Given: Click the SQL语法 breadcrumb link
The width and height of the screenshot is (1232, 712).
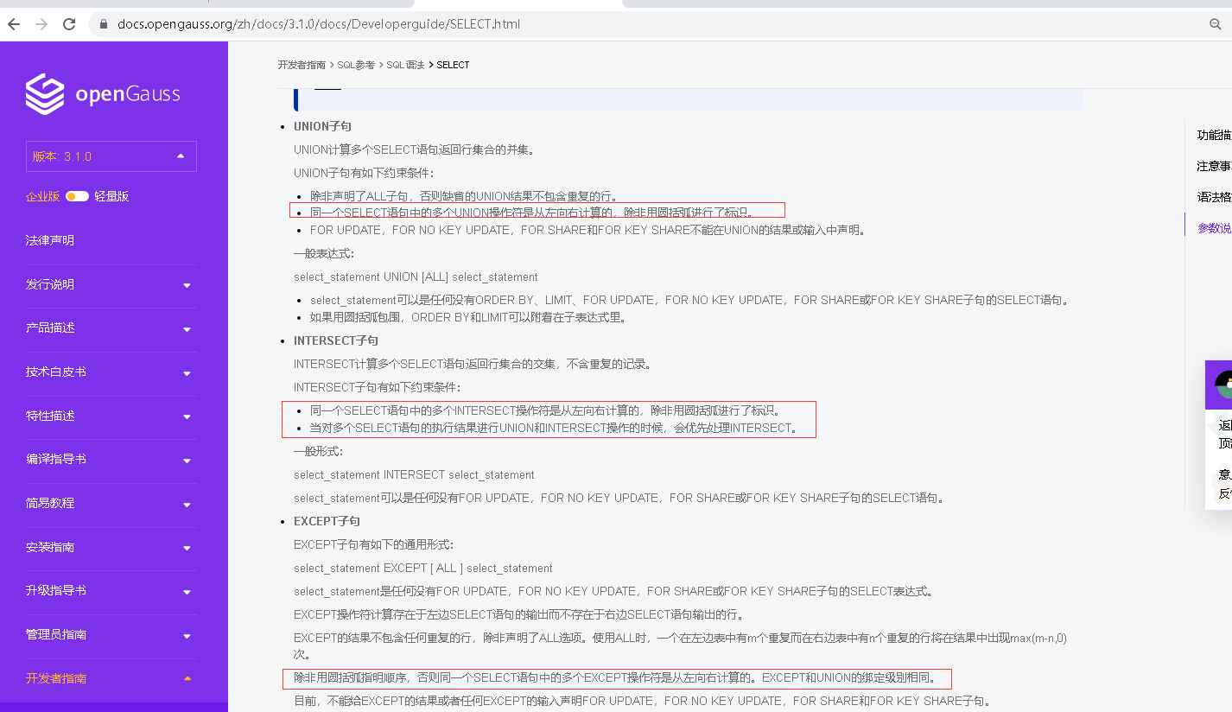Looking at the screenshot, I should pos(405,65).
